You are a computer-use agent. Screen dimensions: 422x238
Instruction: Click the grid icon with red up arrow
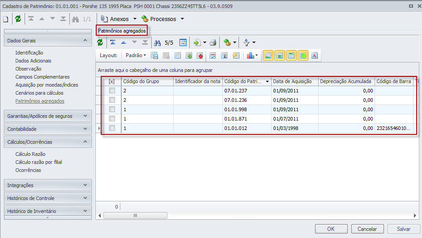click(200, 55)
